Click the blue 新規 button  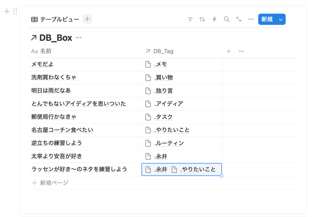point(267,19)
